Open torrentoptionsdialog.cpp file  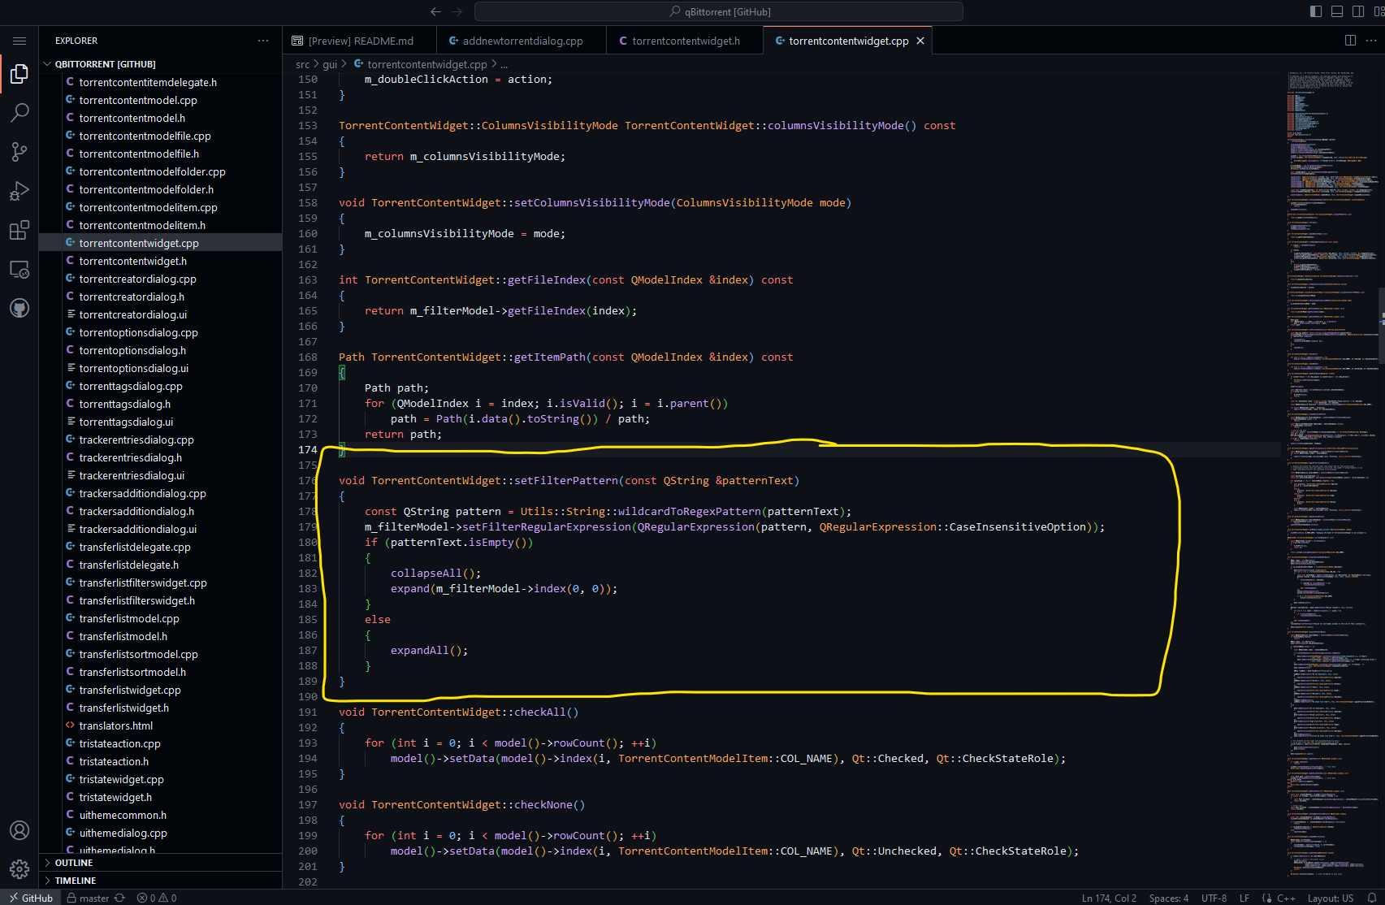(x=138, y=332)
